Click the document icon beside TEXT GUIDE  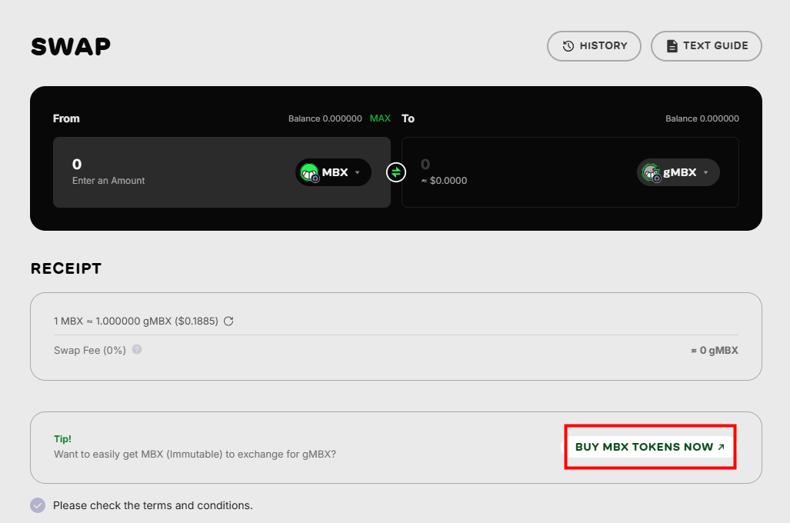672,46
